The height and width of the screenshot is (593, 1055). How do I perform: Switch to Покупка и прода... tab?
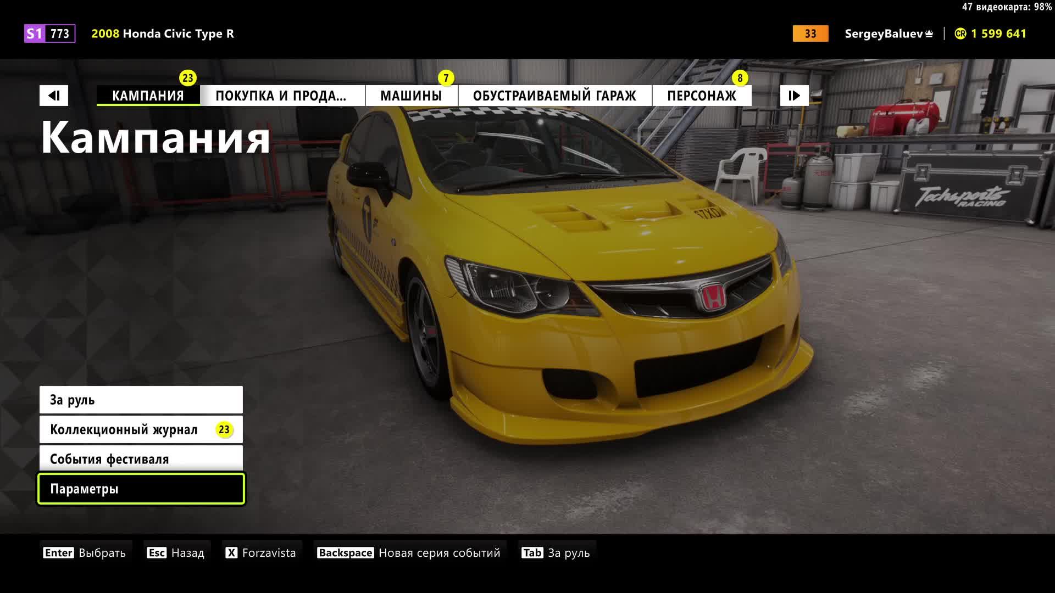point(281,96)
